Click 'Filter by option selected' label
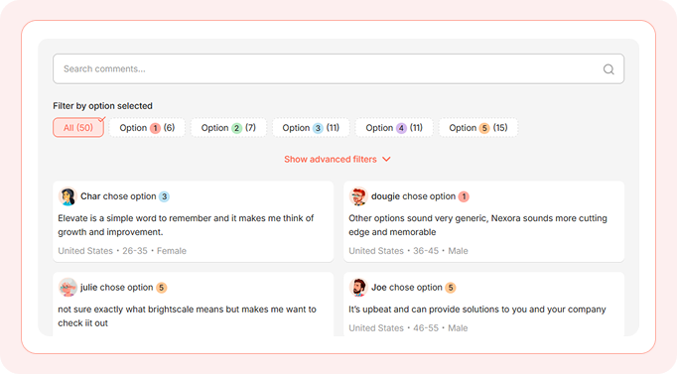This screenshot has height=374, width=677. click(x=103, y=106)
